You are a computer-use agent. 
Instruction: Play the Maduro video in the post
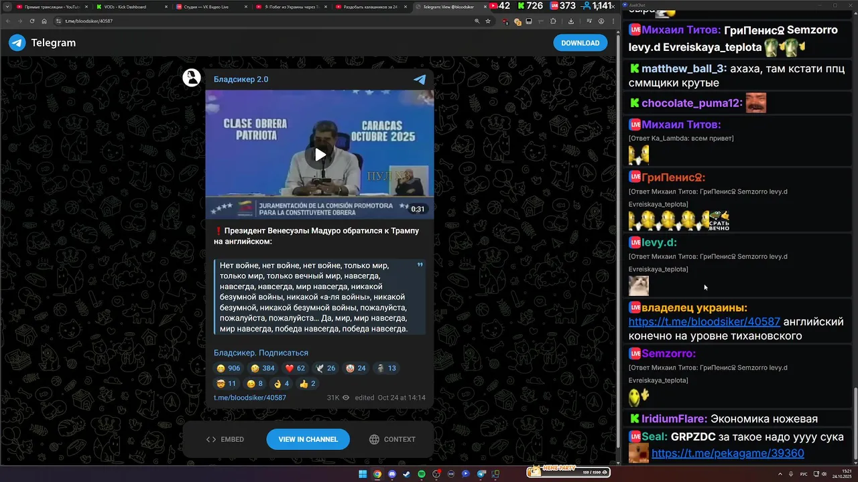click(x=320, y=155)
